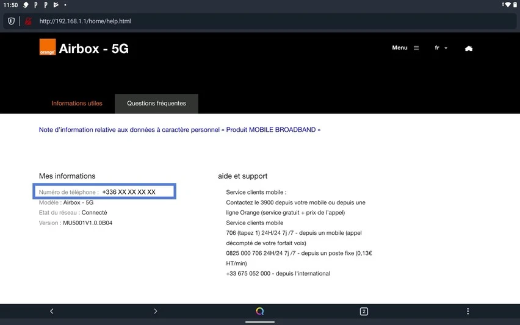520x325 pixels.
Task: Switch to Questions fréquentes tab
Action: click(x=156, y=104)
